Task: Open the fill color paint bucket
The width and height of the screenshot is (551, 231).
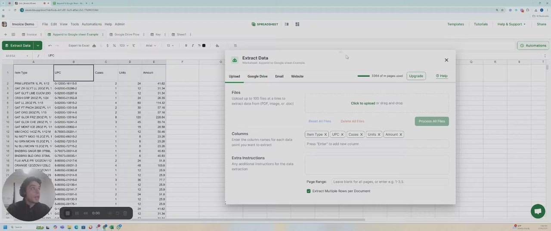Action: [x=217, y=45]
